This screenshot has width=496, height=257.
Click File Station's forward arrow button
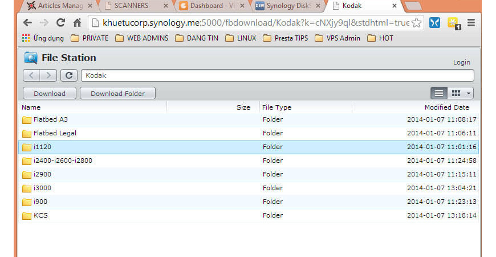(x=48, y=75)
